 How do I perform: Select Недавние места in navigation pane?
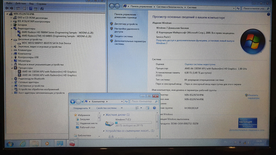(x=88, y=123)
